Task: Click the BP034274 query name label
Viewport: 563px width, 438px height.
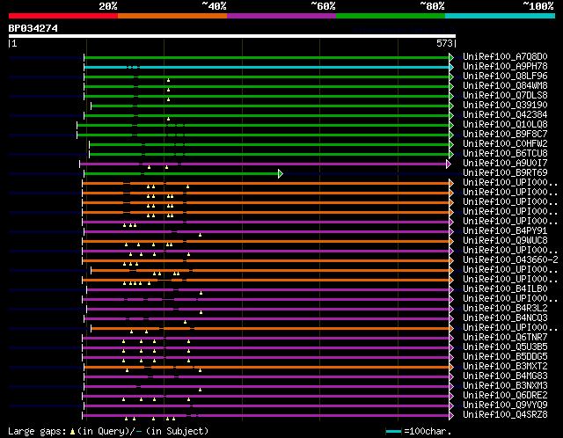Action: [x=33, y=28]
